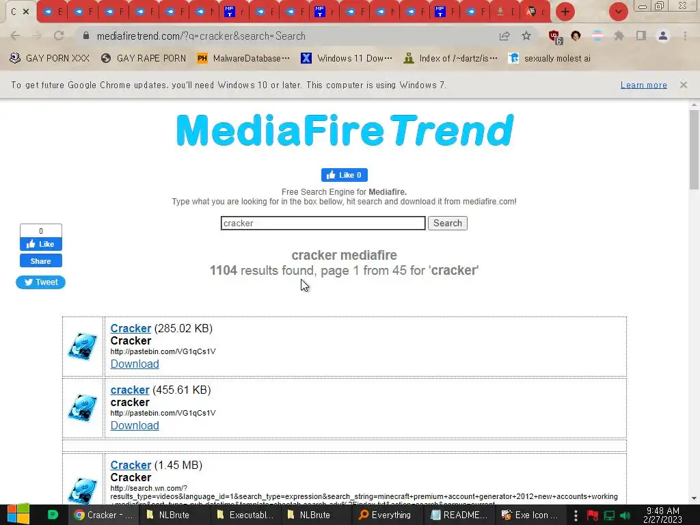The width and height of the screenshot is (700, 525).
Task: Click the scrollbar up arrow
Action: tap(694, 105)
